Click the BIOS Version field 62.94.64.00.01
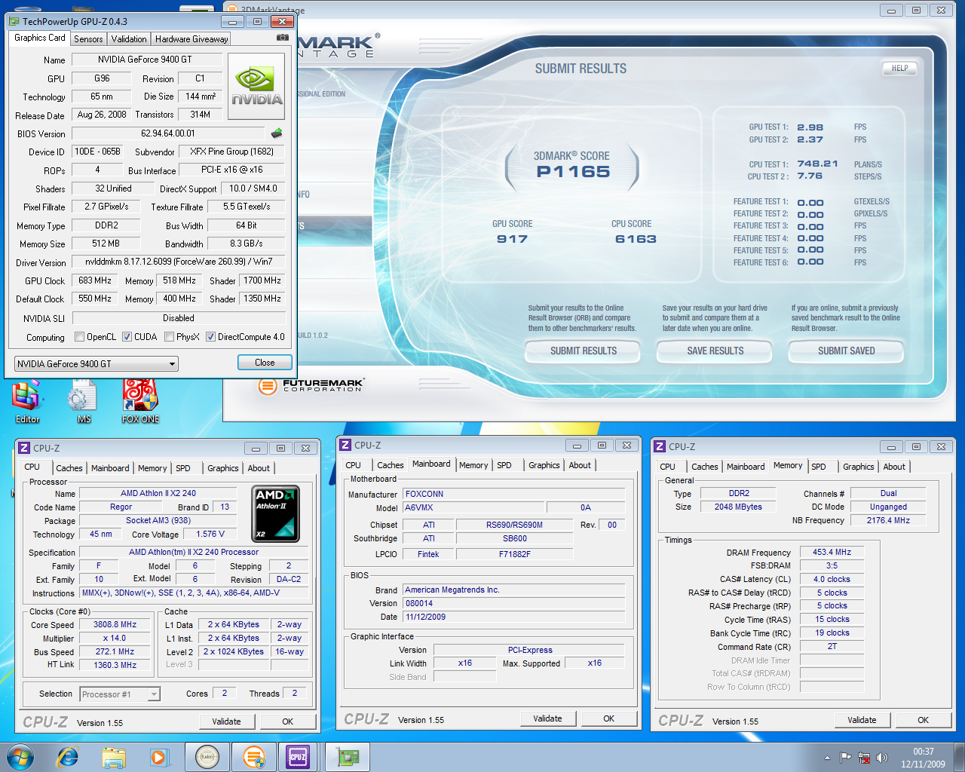Viewport: 965px width, 772px height. coord(167,133)
